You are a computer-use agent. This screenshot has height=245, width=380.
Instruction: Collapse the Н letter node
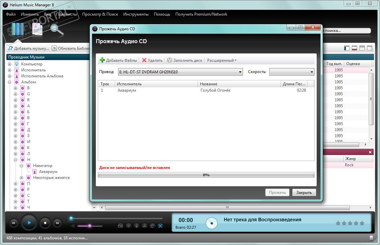tap(16, 160)
